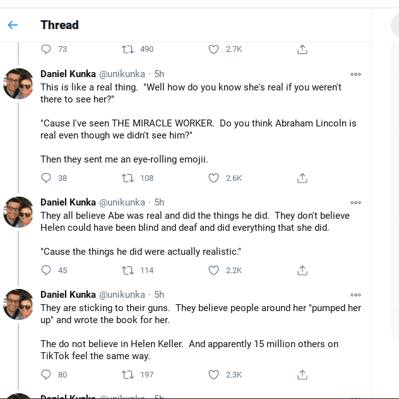Retweet the Abraham Lincoln Miracle Worker tweet
The height and width of the screenshot is (399, 399).
pos(127,178)
